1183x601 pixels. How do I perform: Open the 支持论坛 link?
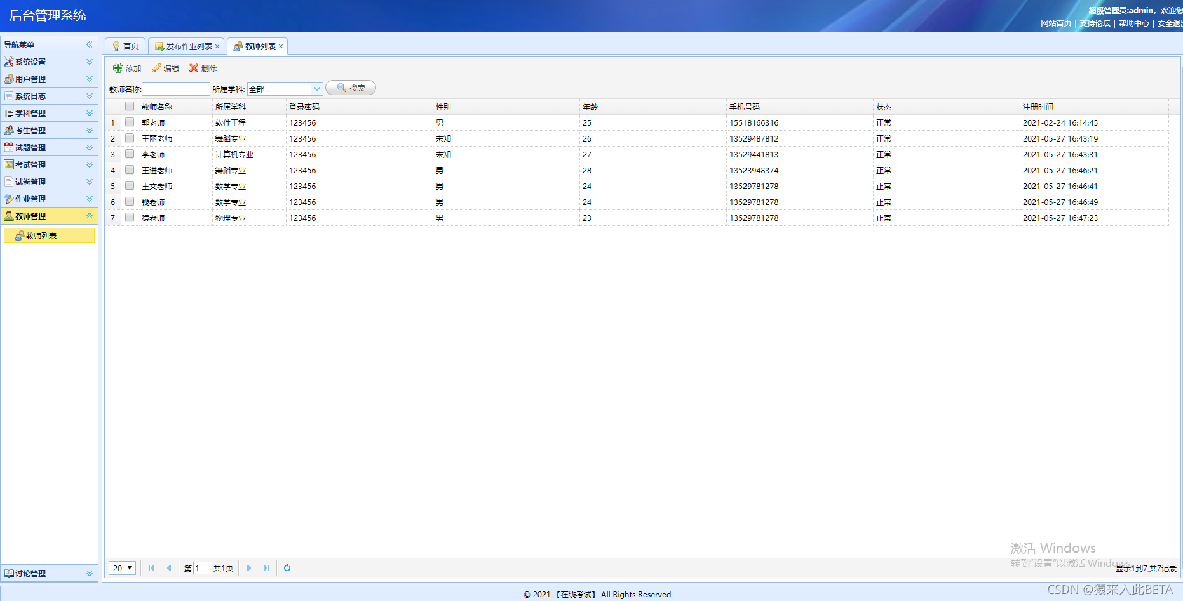1095,23
